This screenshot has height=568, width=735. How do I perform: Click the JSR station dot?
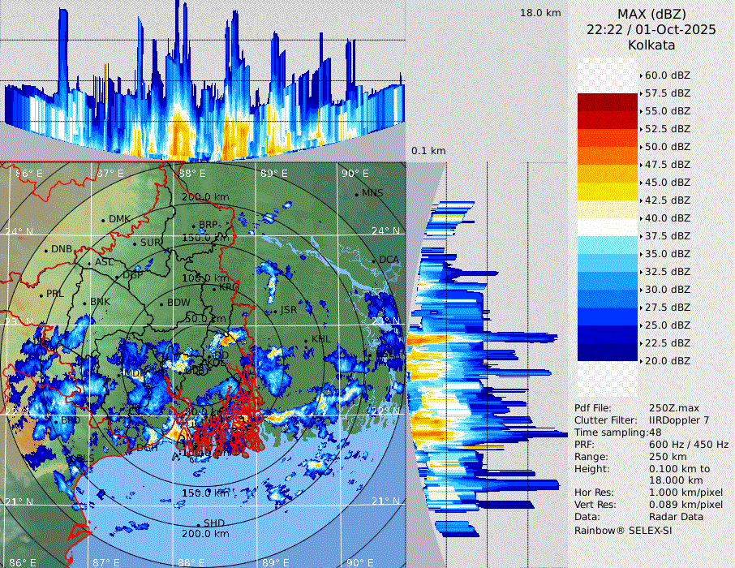[276, 311]
